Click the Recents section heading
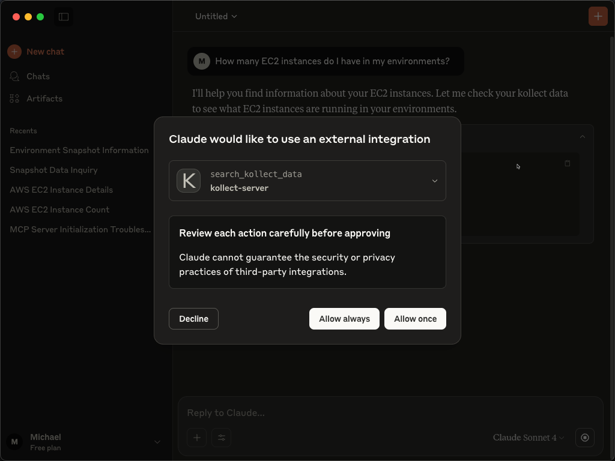The width and height of the screenshot is (615, 461). 23,131
